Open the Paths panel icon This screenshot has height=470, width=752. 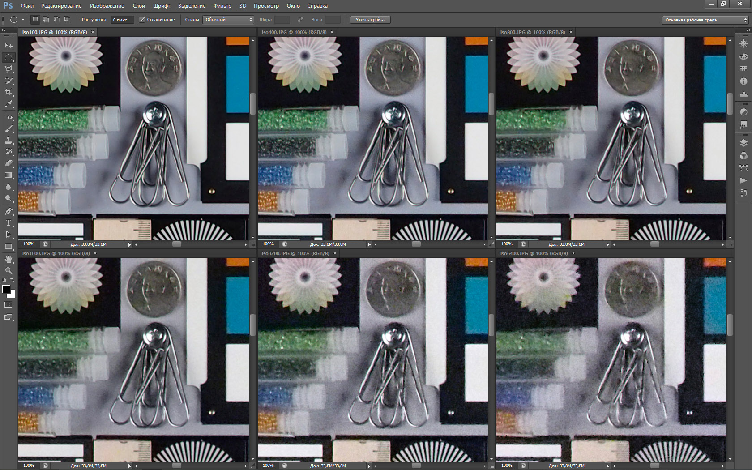tap(743, 168)
